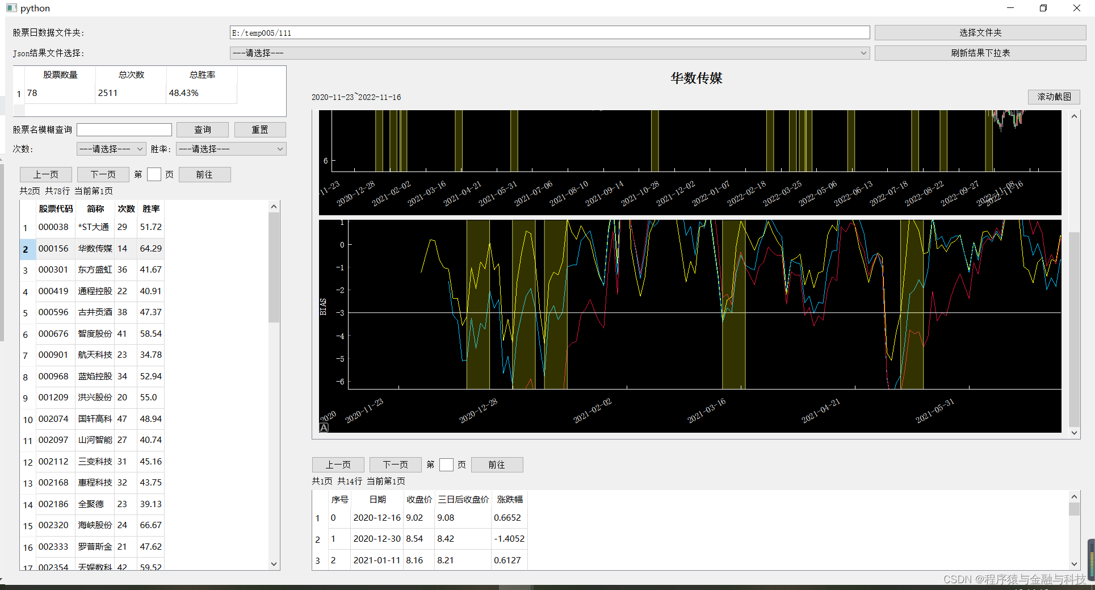This screenshot has width=1095, height=590.
Task: Select the 通程控股 row
Action: [x=93, y=291]
